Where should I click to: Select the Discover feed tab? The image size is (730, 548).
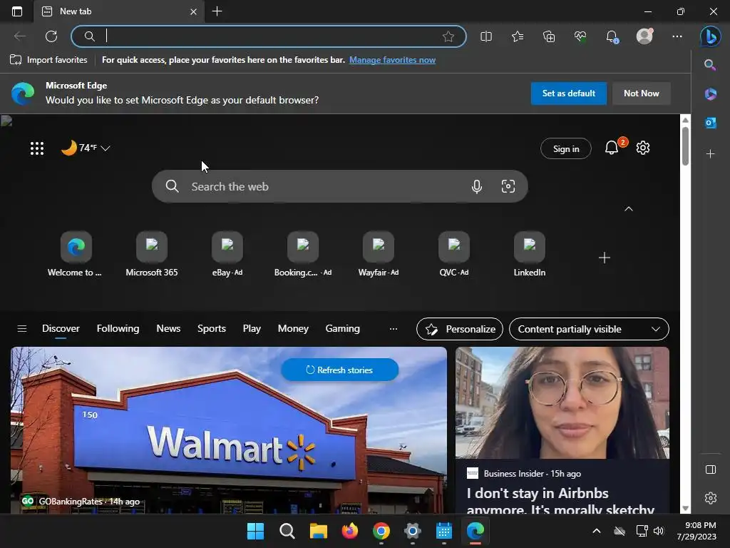pos(61,328)
